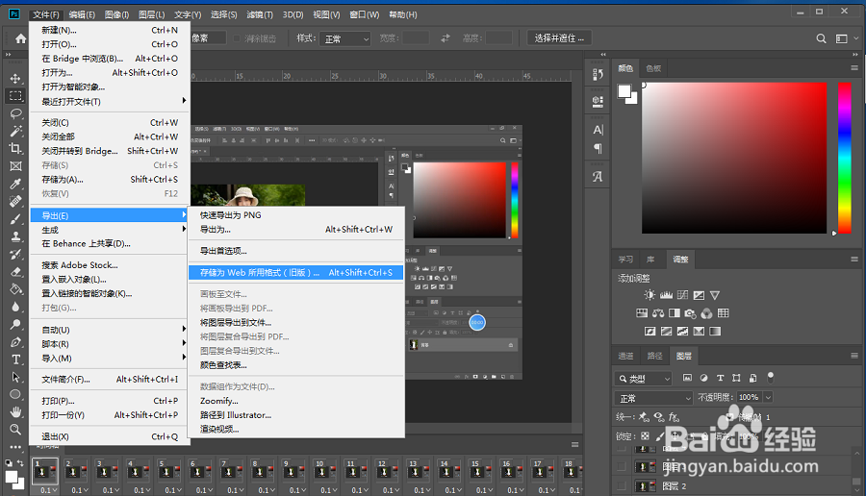
Task: Open the layer blend mode 正常 dropdown
Action: click(653, 398)
